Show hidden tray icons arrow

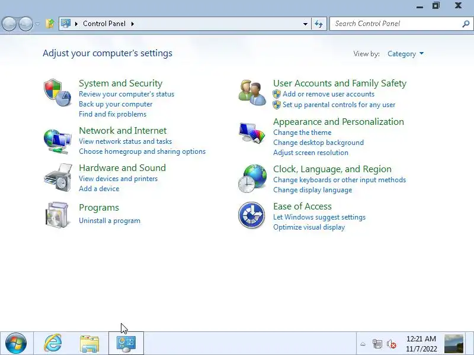click(363, 344)
